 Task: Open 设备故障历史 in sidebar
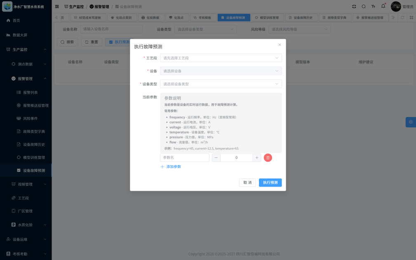[x=26, y=145]
